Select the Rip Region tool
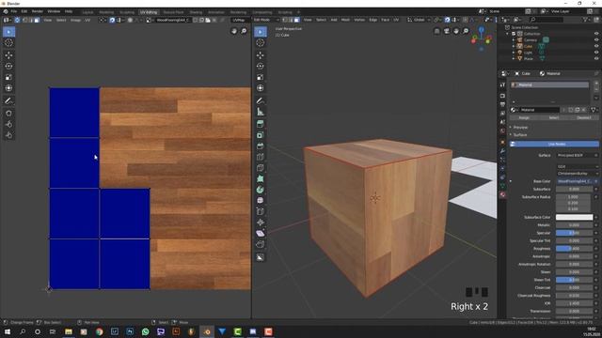The image size is (602, 338). [261, 244]
